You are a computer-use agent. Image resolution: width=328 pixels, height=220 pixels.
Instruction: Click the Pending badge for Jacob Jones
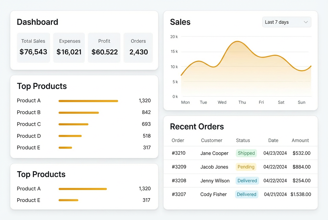pos(246,167)
